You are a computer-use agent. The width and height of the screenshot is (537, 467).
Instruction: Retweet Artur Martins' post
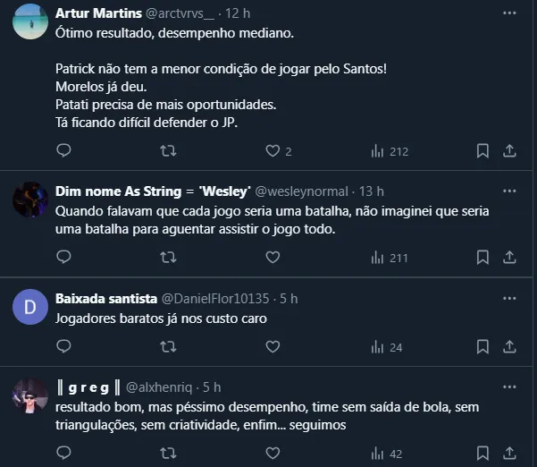point(167,151)
